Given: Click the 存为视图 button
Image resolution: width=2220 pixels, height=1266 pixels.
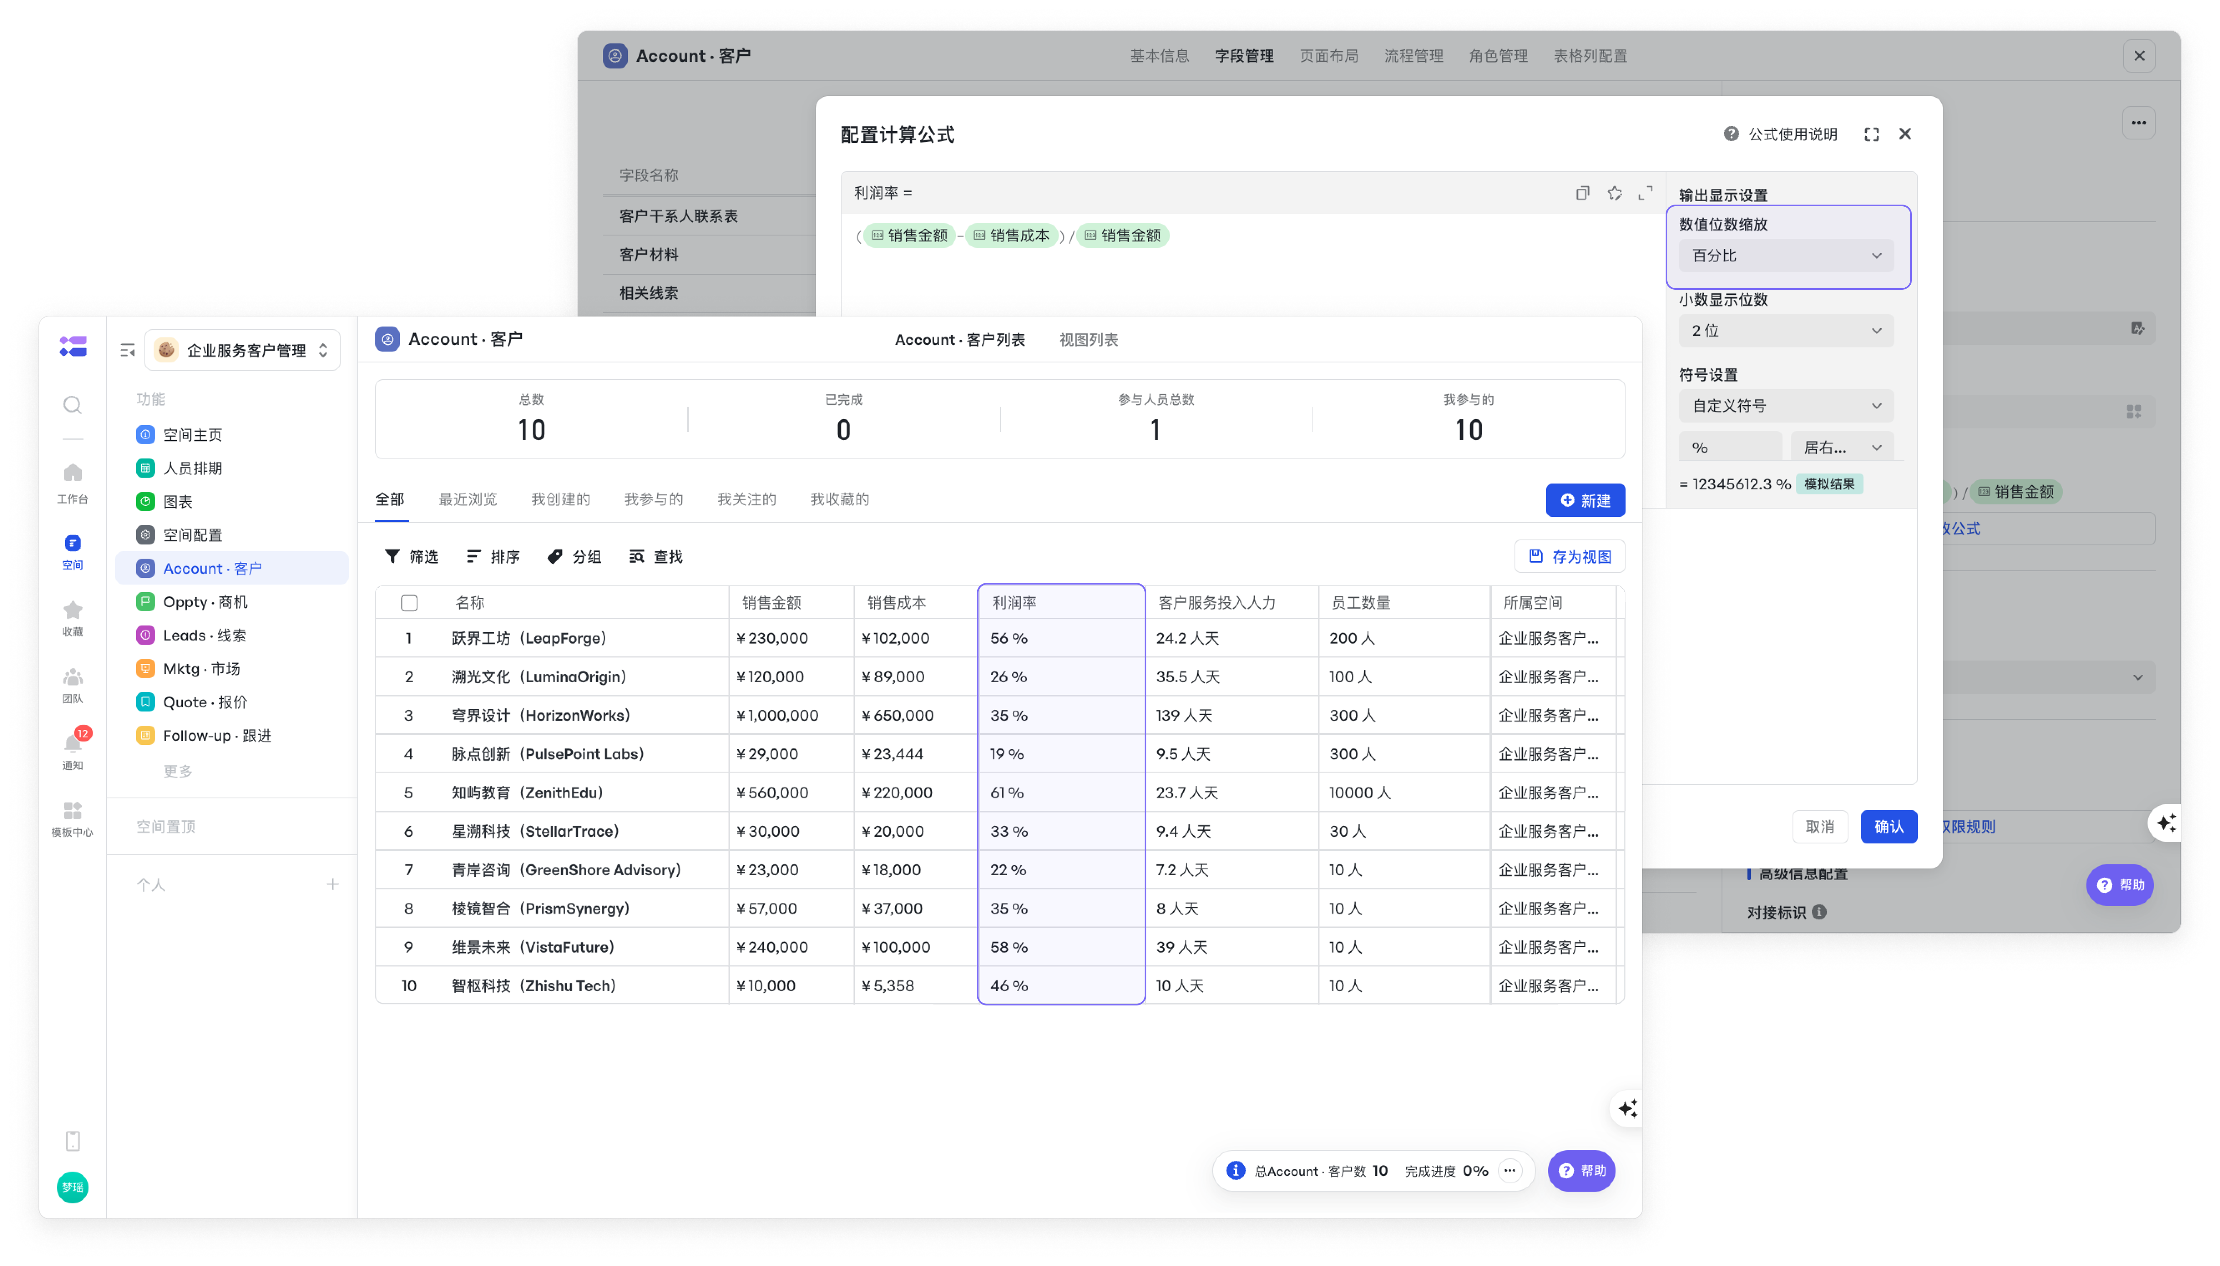Looking at the screenshot, I should (x=1570, y=557).
